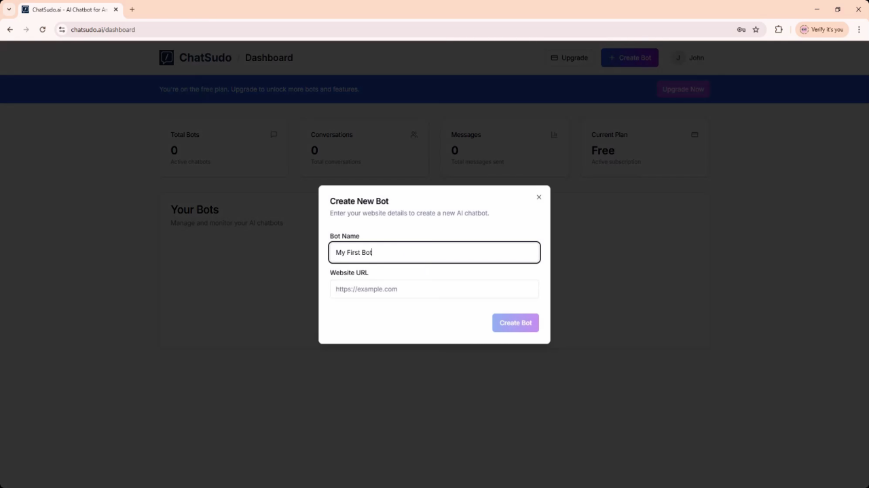Click the Verify it's you profile chip
Viewport: 869px width, 488px height.
coord(821,29)
